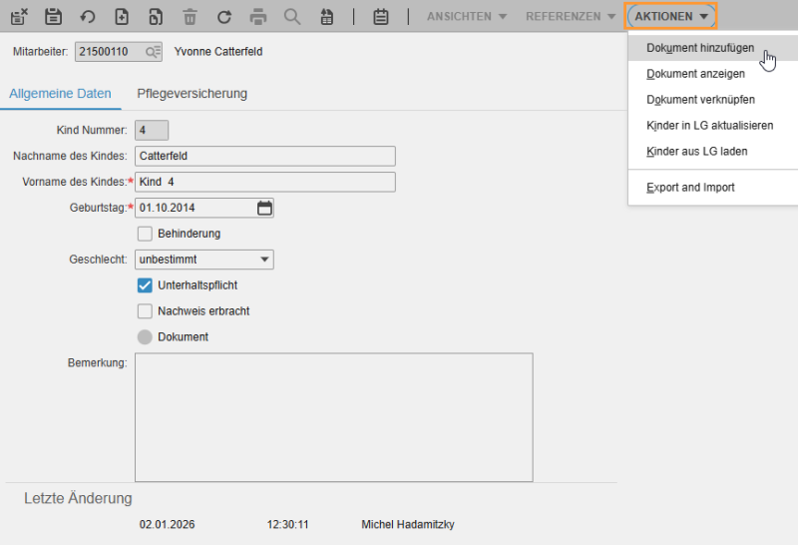Click the Delete trash can icon
The height and width of the screenshot is (545, 798).
(x=190, y=17)
